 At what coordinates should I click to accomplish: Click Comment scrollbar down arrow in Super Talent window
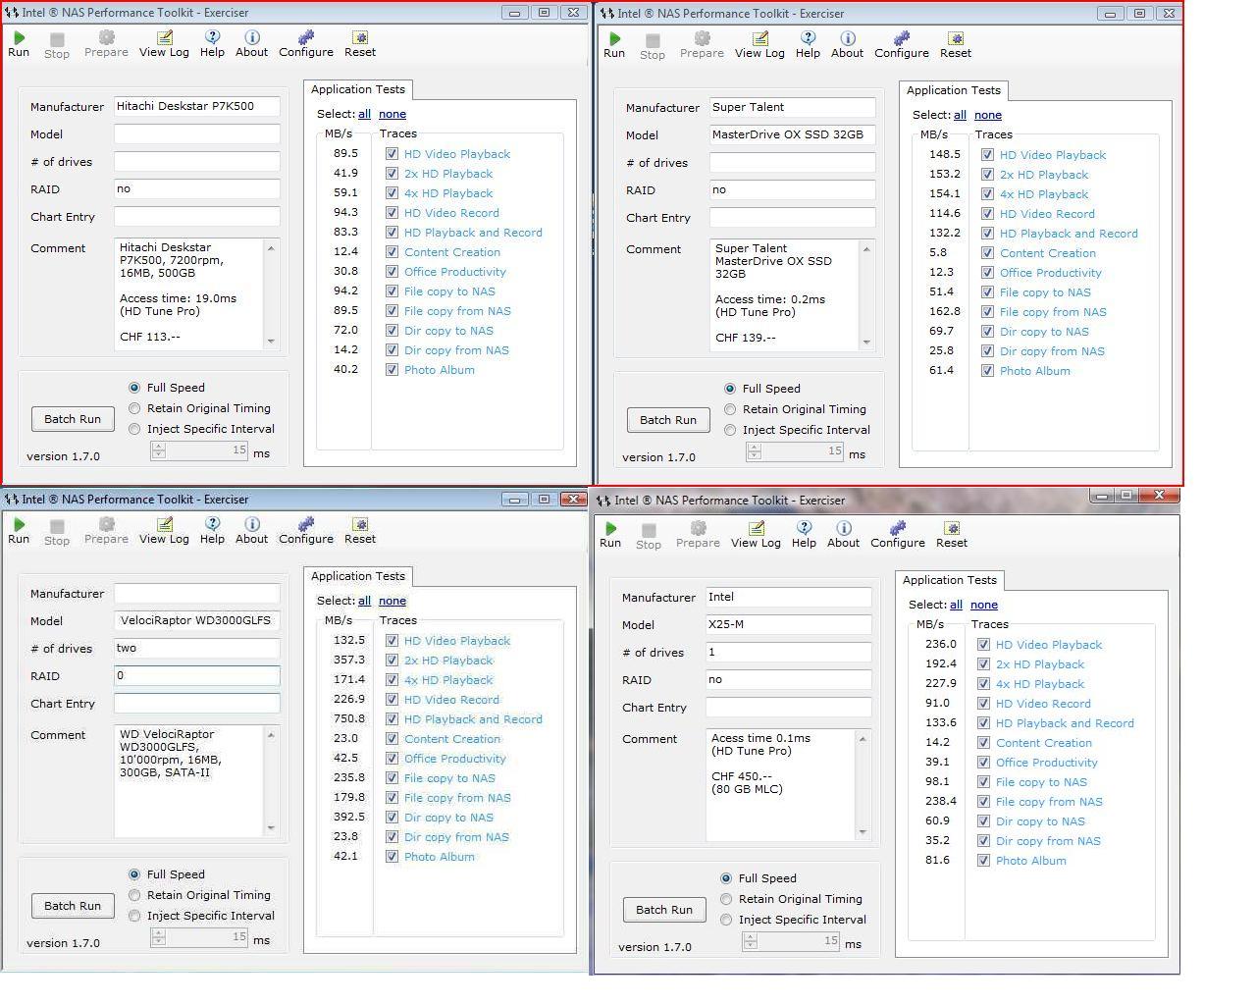coord(866,343)
